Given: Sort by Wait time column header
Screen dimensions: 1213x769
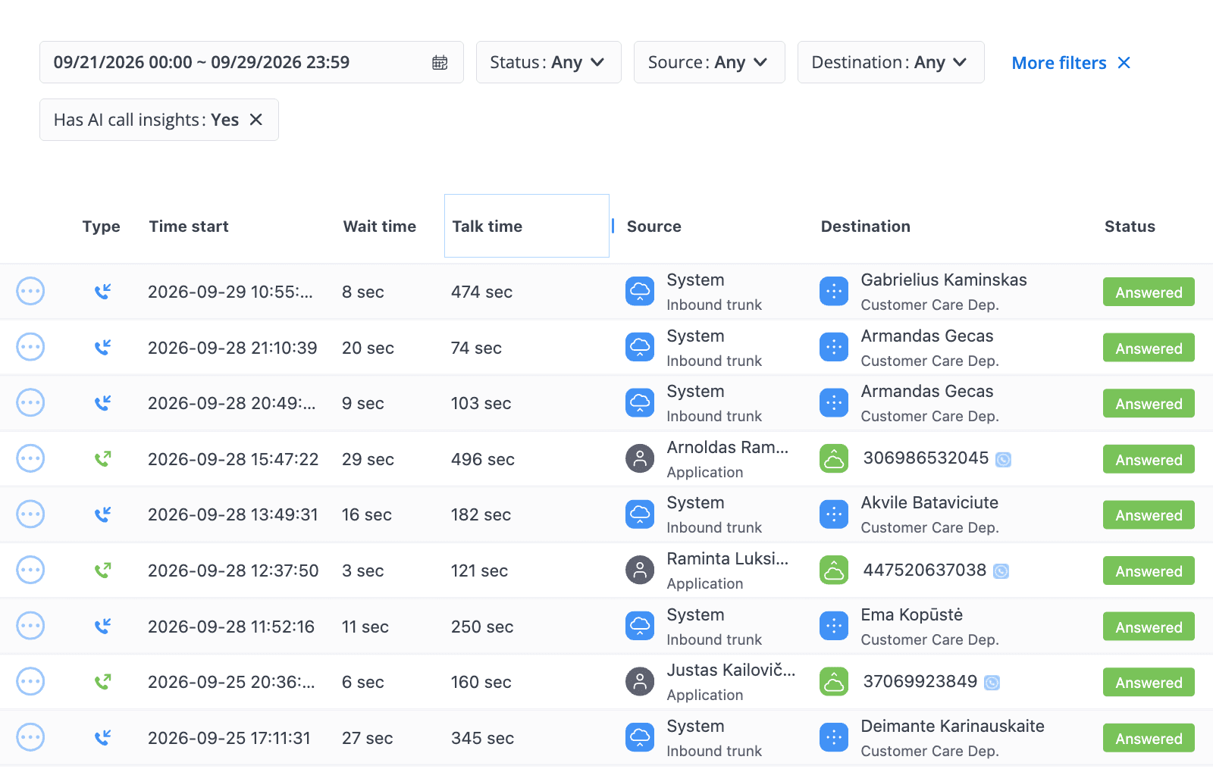Looking at the screenshot, I should pos(379,227).
